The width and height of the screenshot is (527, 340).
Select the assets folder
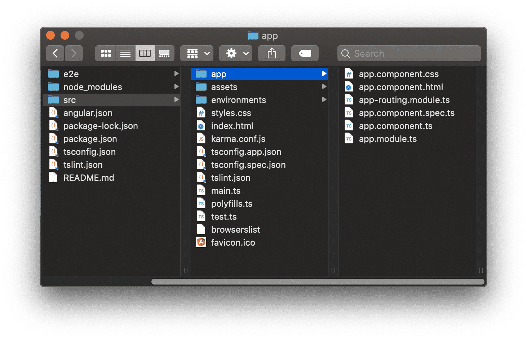[224, 87]
